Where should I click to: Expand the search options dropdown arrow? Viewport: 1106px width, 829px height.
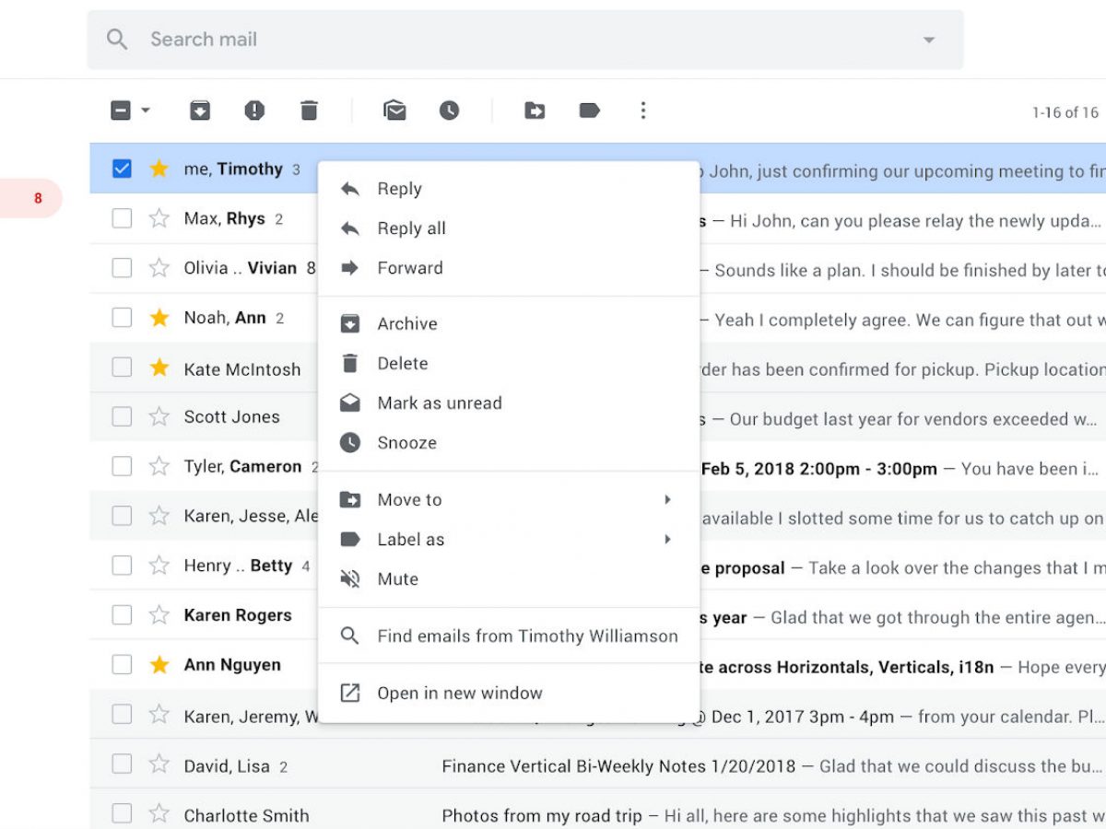click(x=929, y=40)
